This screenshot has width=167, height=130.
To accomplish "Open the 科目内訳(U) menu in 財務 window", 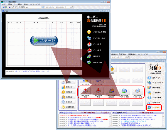I will [x=122, y=54].
